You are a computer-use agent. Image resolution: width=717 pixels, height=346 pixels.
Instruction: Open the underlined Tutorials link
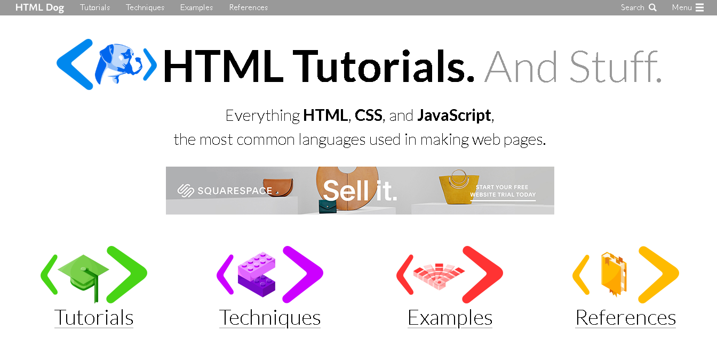[x=93, y=318]
